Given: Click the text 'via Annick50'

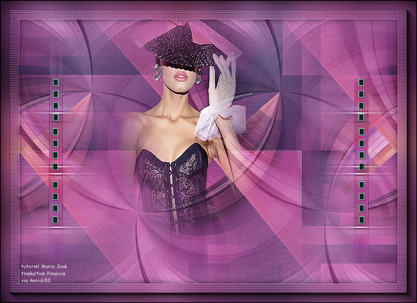Looking at the screenshot, I should (35, 280).
